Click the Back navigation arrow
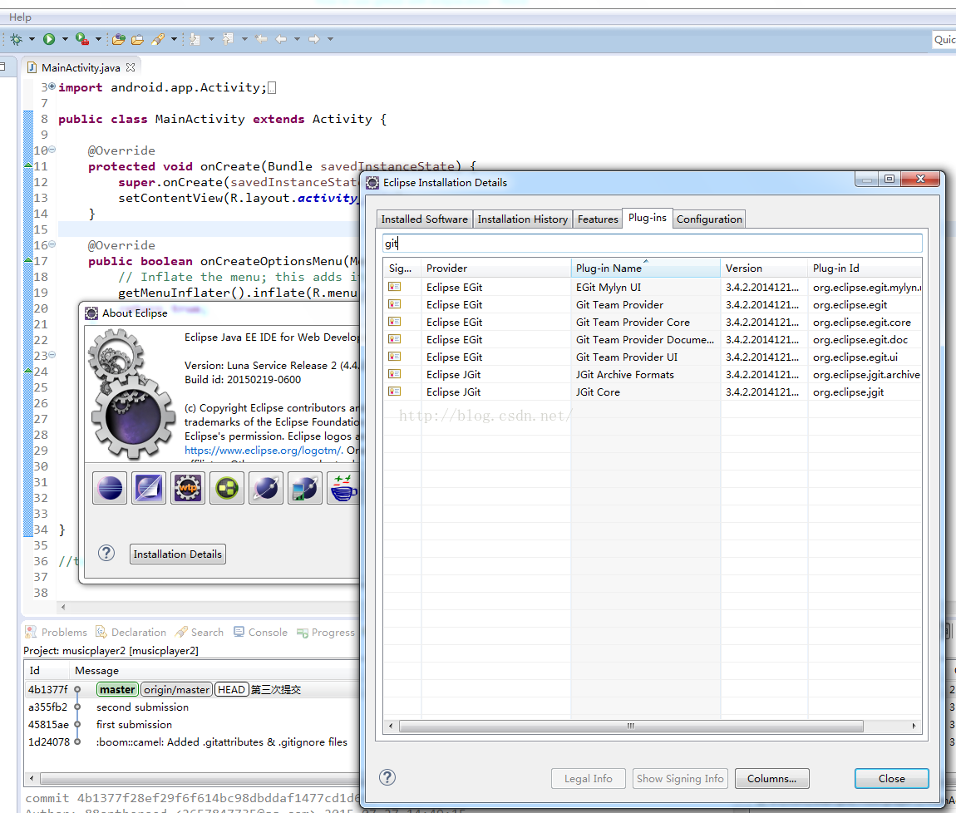This screenshot has width=956, height=813. point(281,40)
